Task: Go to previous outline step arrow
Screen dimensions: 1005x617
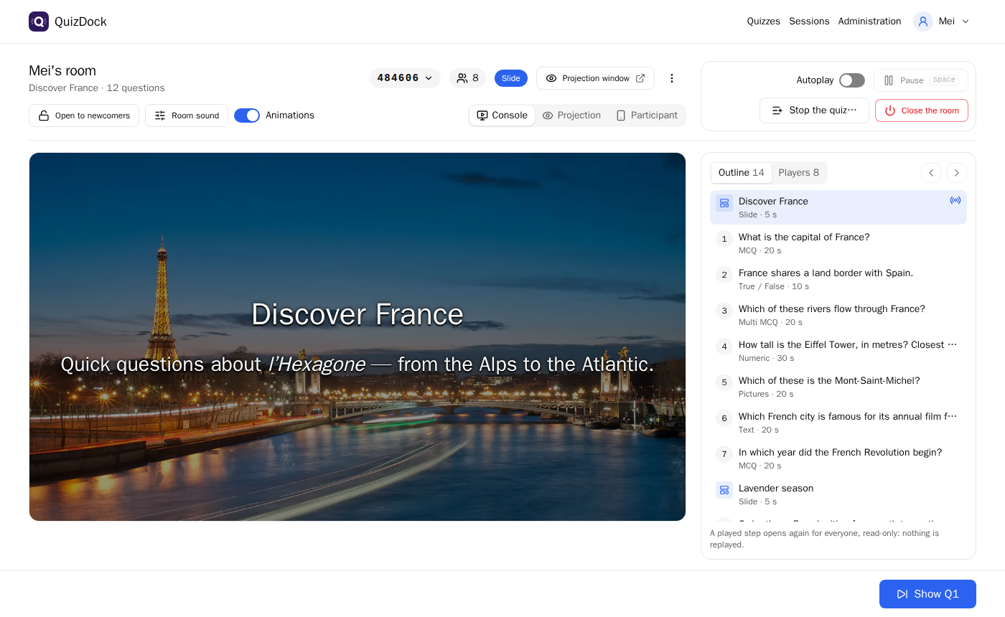Action: pos(931,173)
